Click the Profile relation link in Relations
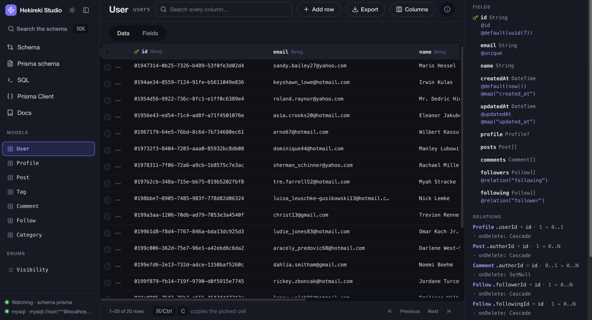Image resolution: width=592 pixels, height=320 pixels. 483,227
